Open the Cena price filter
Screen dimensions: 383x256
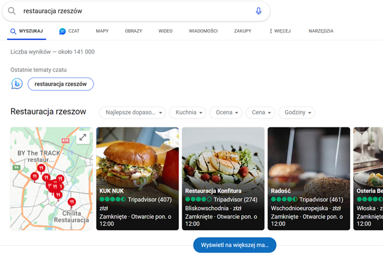pos(260,113)
